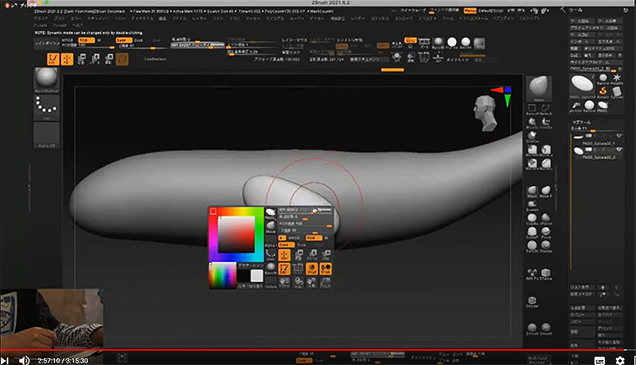
Task: Select the Move brush in right shelf
Action: tap(540, 86)
